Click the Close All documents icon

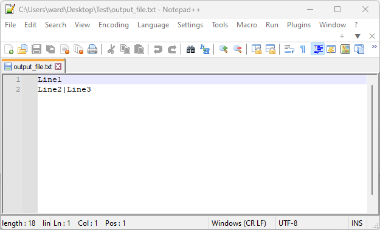point(78,49)
